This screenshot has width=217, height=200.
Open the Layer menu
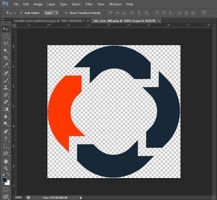(51, 4)
